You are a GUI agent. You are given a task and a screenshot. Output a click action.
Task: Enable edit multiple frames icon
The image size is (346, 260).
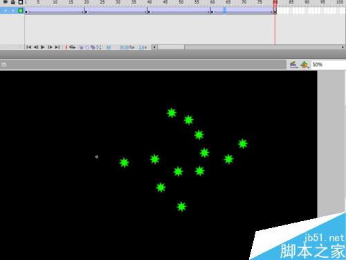click(x=93, y=47)
